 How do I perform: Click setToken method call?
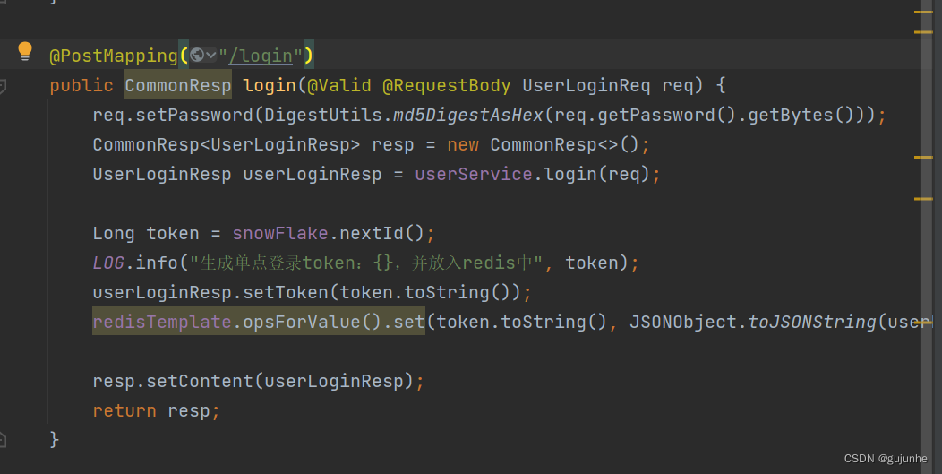pyautogui.click(x=286, y=292)
